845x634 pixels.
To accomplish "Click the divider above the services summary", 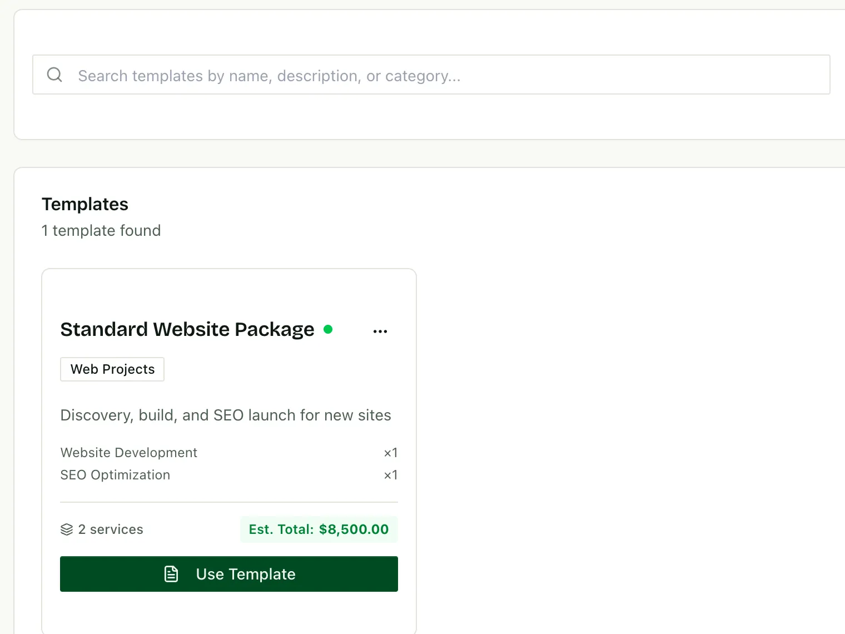I will (229, 502).
